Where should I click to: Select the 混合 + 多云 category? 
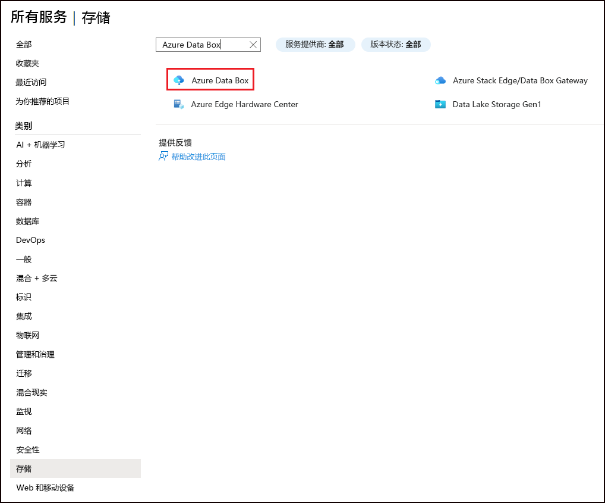[37, 278]
